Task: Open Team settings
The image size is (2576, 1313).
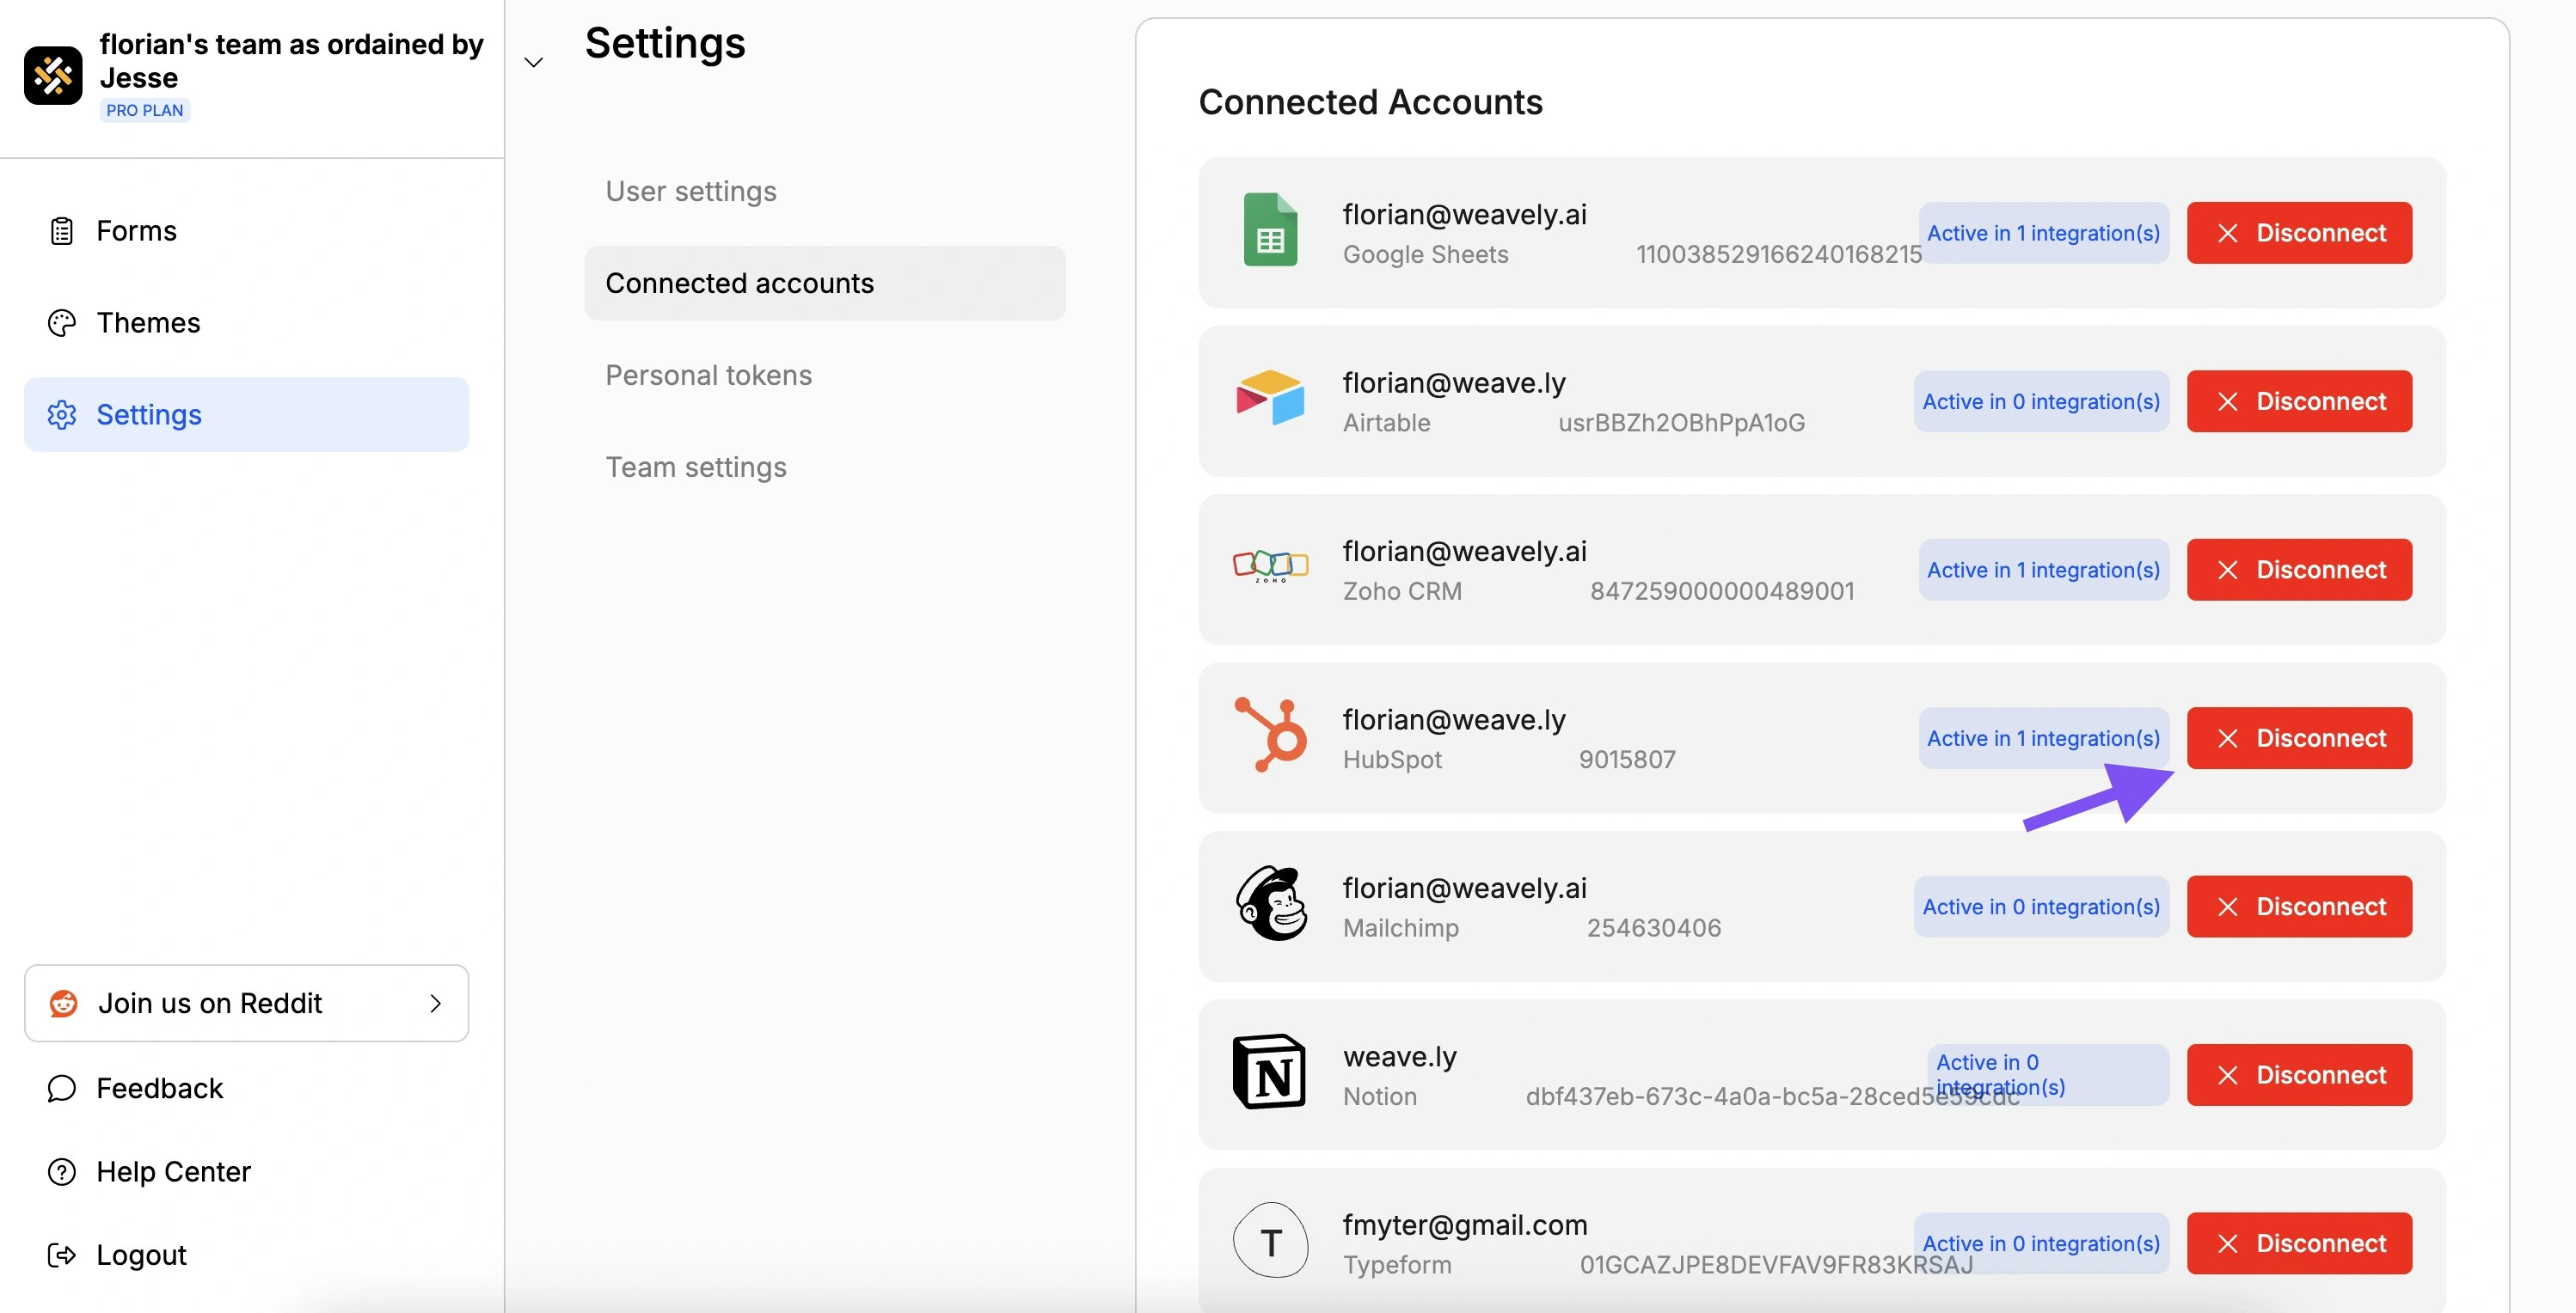Action: click(x=695, y=467)
